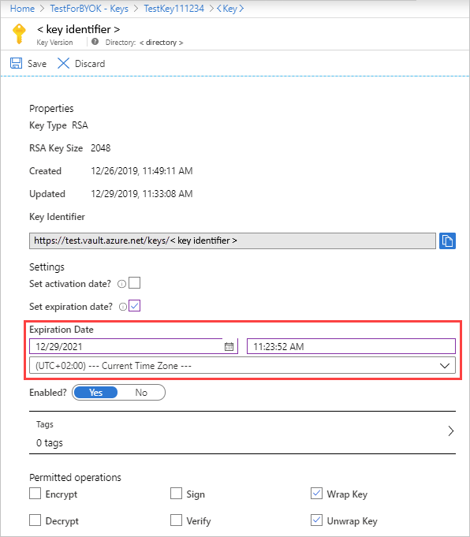Click the Key Identifier URL field
This screenshot has width=470, height=537.
tap(233, 241)
